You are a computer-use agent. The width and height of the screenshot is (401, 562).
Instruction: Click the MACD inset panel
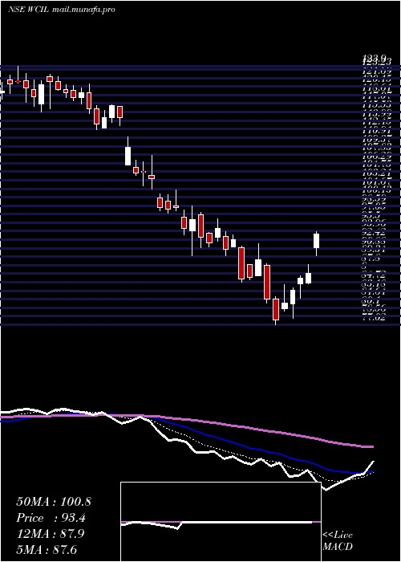[221, 522]
